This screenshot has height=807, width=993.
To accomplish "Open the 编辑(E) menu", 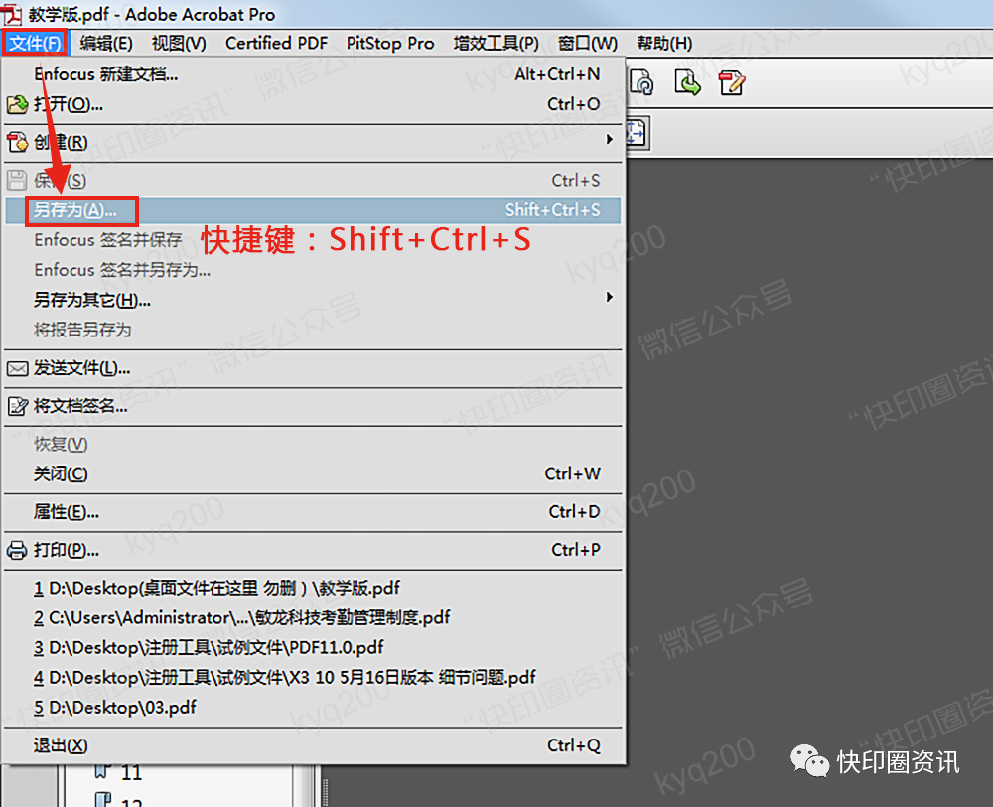I will (x=106, y=43).
